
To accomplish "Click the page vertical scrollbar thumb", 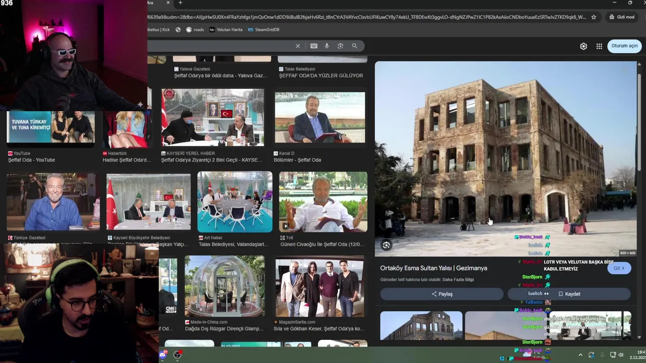I will 639,121.
